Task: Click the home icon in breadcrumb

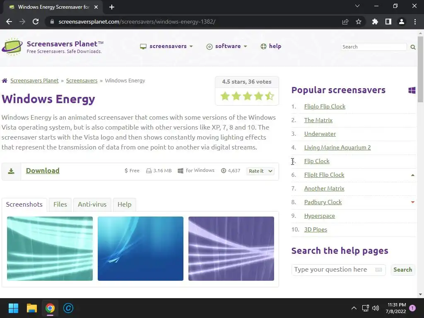Action: [x=5, y=81]
